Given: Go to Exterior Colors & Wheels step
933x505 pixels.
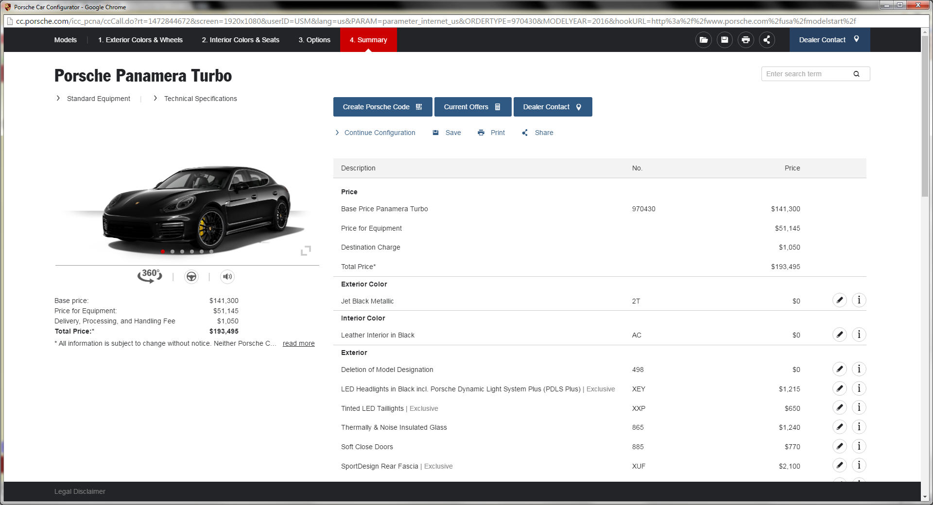Looking at the screenshot, I should pyautogui.click(x=140, y=40).
